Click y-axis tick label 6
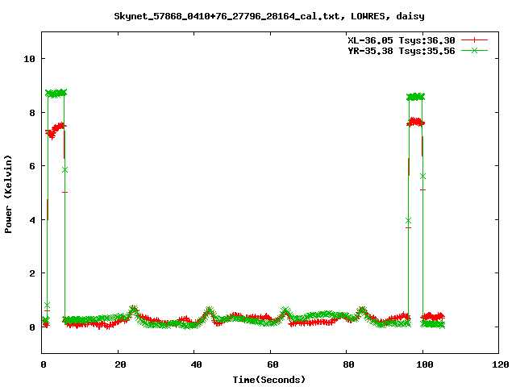This screenshot has width=516, height=387. (32, 166)
